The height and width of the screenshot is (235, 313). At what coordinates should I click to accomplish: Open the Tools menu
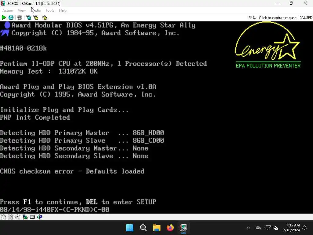(x=50, y=10)
